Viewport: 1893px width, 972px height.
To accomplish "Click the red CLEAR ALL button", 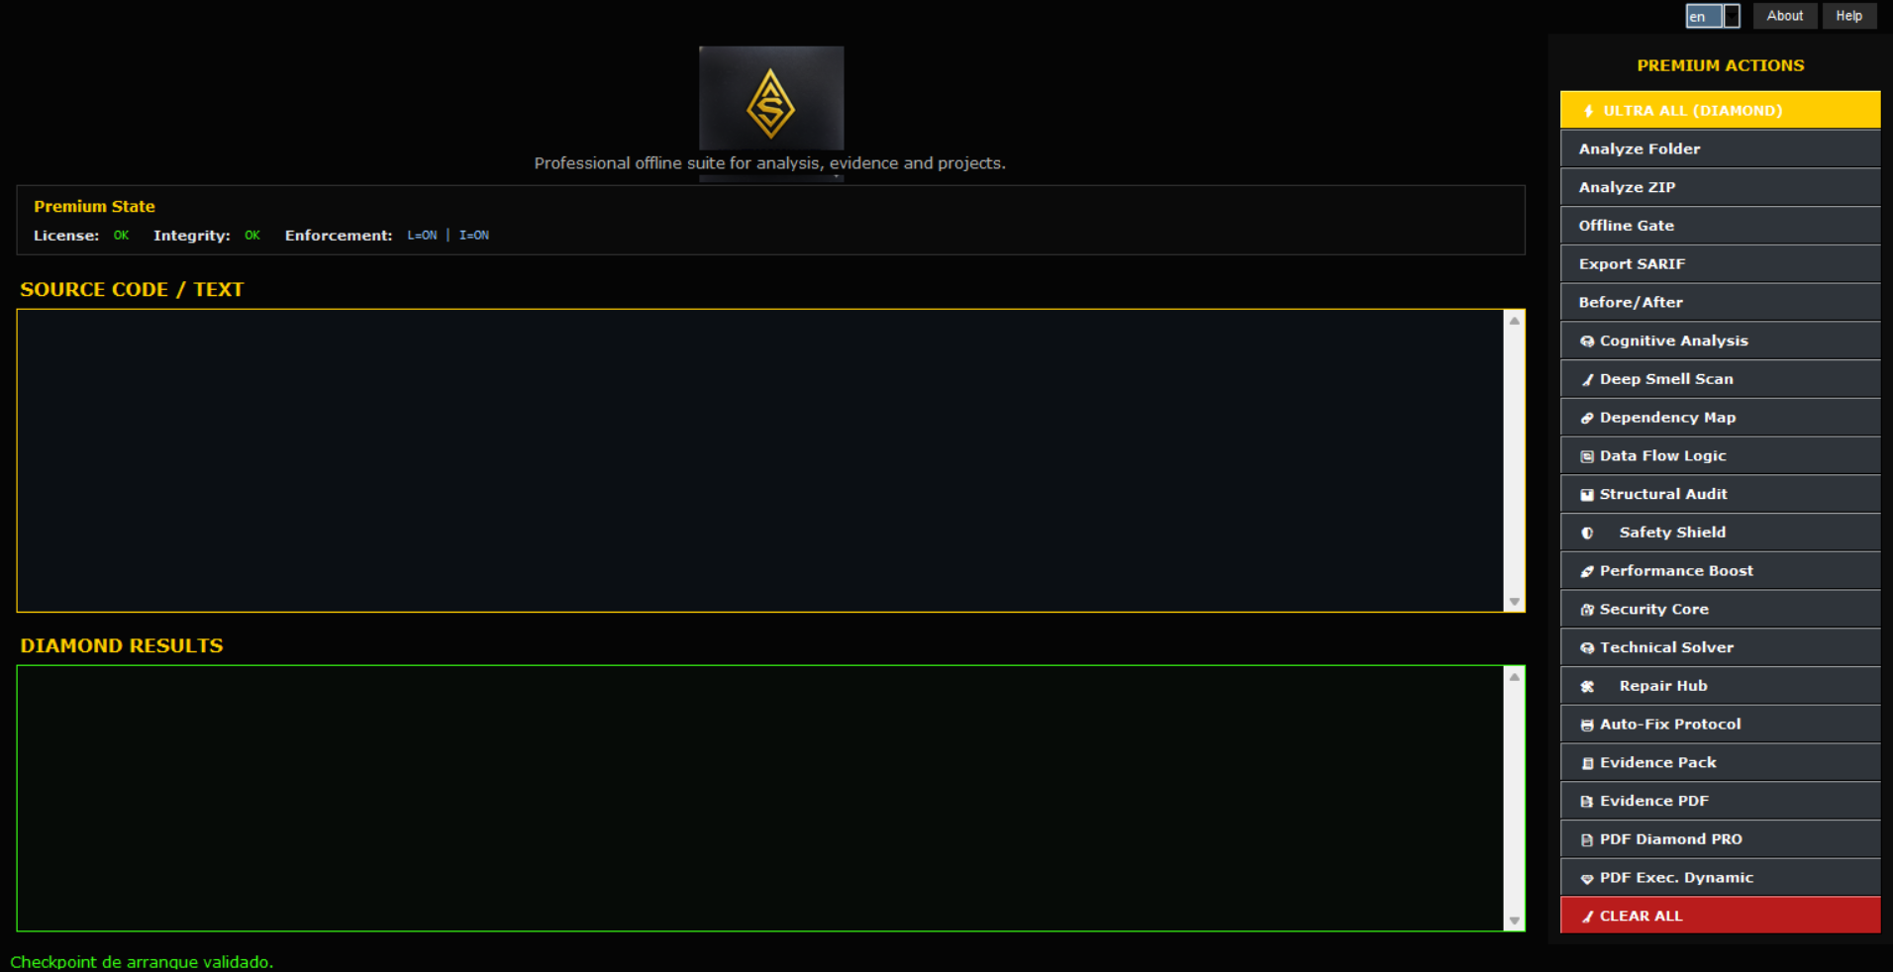I will click(1720, 916).
